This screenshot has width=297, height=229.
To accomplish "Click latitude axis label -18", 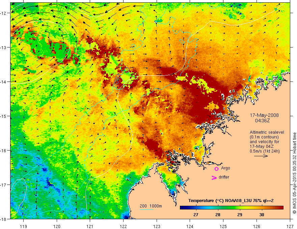I will tap(4, 219).
